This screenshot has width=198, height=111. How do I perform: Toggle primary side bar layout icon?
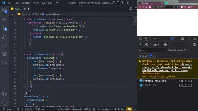[x=114, y=3]
